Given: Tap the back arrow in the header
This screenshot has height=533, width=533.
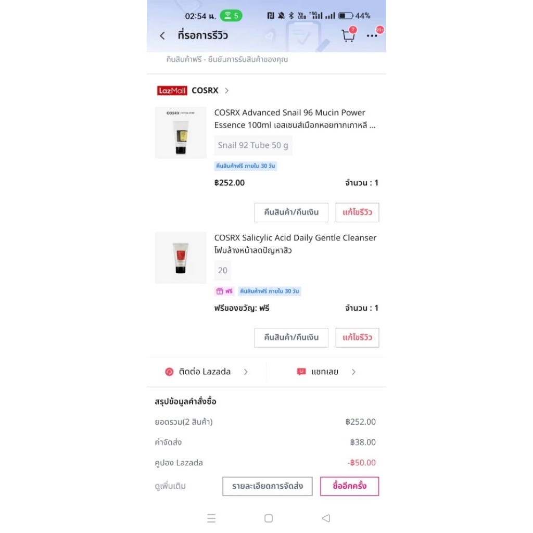Looking at the screenshot, I should pyautogui.click(x=162, y=36).
